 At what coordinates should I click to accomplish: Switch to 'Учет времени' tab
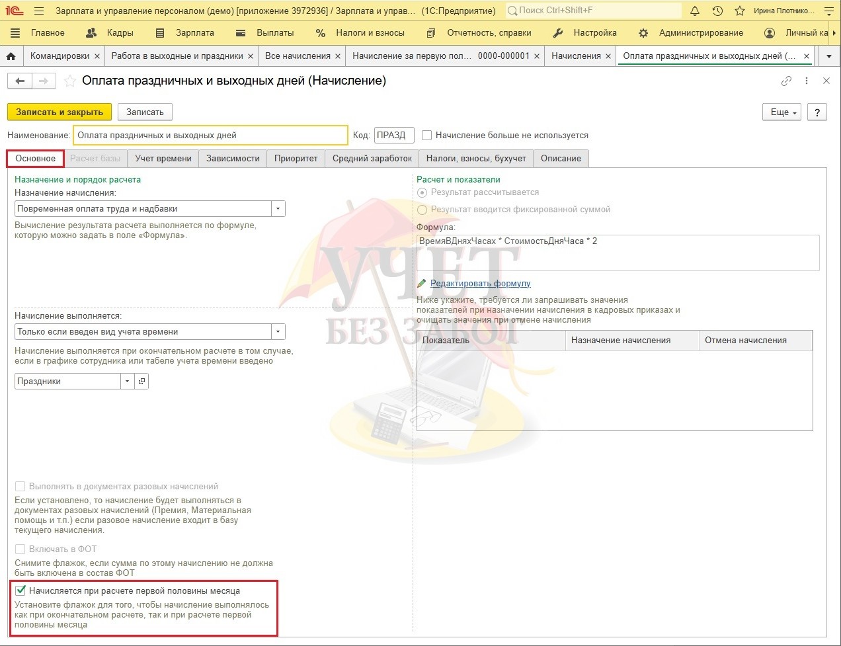(x=163, y=159)
